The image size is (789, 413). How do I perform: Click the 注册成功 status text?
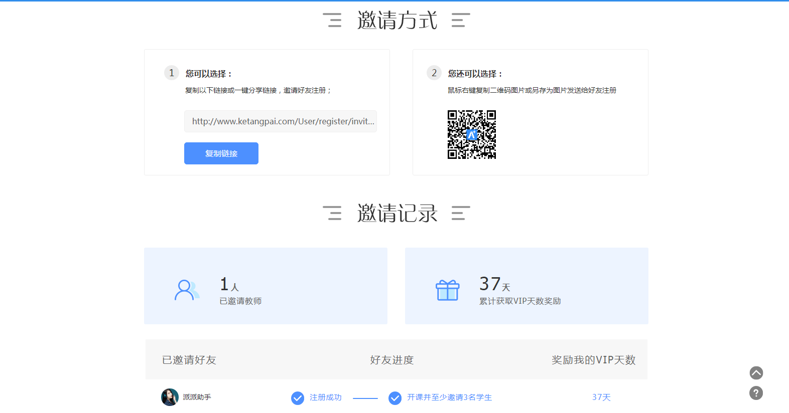pos(326,397)
